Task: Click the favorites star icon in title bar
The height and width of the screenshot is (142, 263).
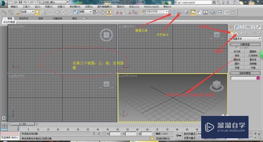Action: pos(228,2)
